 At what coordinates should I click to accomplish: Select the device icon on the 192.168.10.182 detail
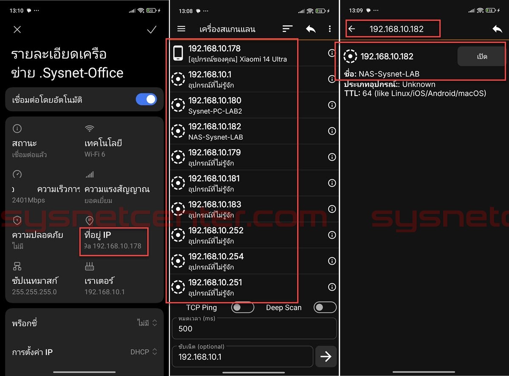click(x=350, y=56)
